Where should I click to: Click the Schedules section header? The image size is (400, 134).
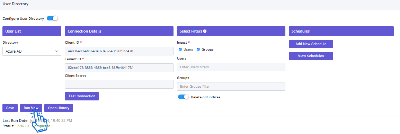tap(341, 31)
